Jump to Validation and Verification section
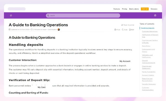The width and height of the screenshot is (166, 101). [x=147, y=56]
